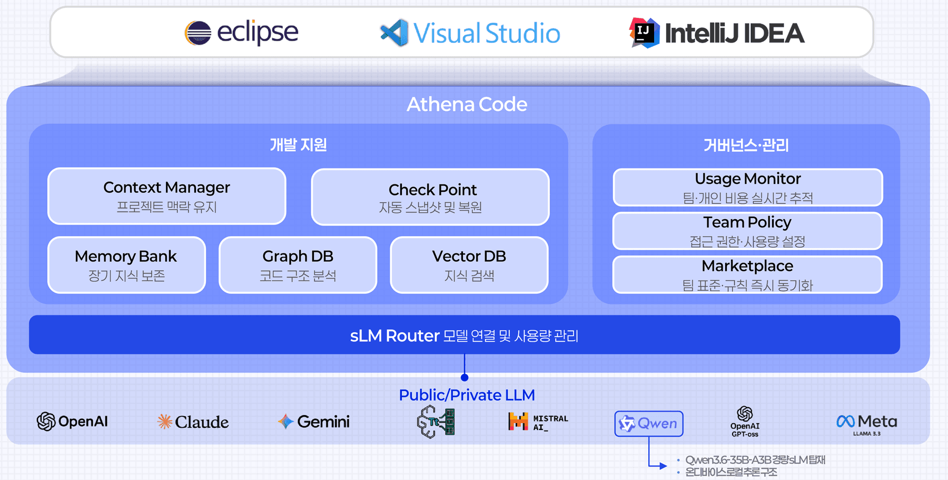Select the Vector DB card

point(469,265)
